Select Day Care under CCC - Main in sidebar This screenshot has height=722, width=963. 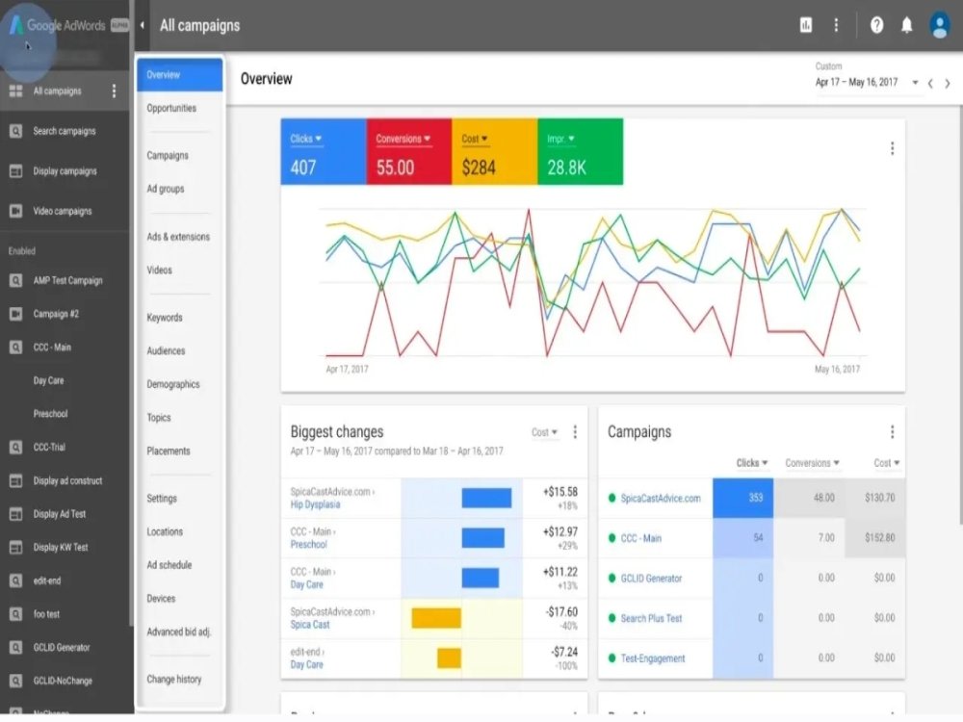(48, 380)
